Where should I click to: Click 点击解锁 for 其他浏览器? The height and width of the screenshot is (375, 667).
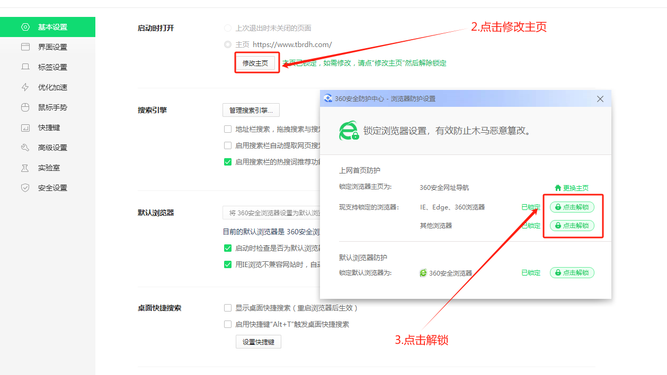click(x=572, y=225)
